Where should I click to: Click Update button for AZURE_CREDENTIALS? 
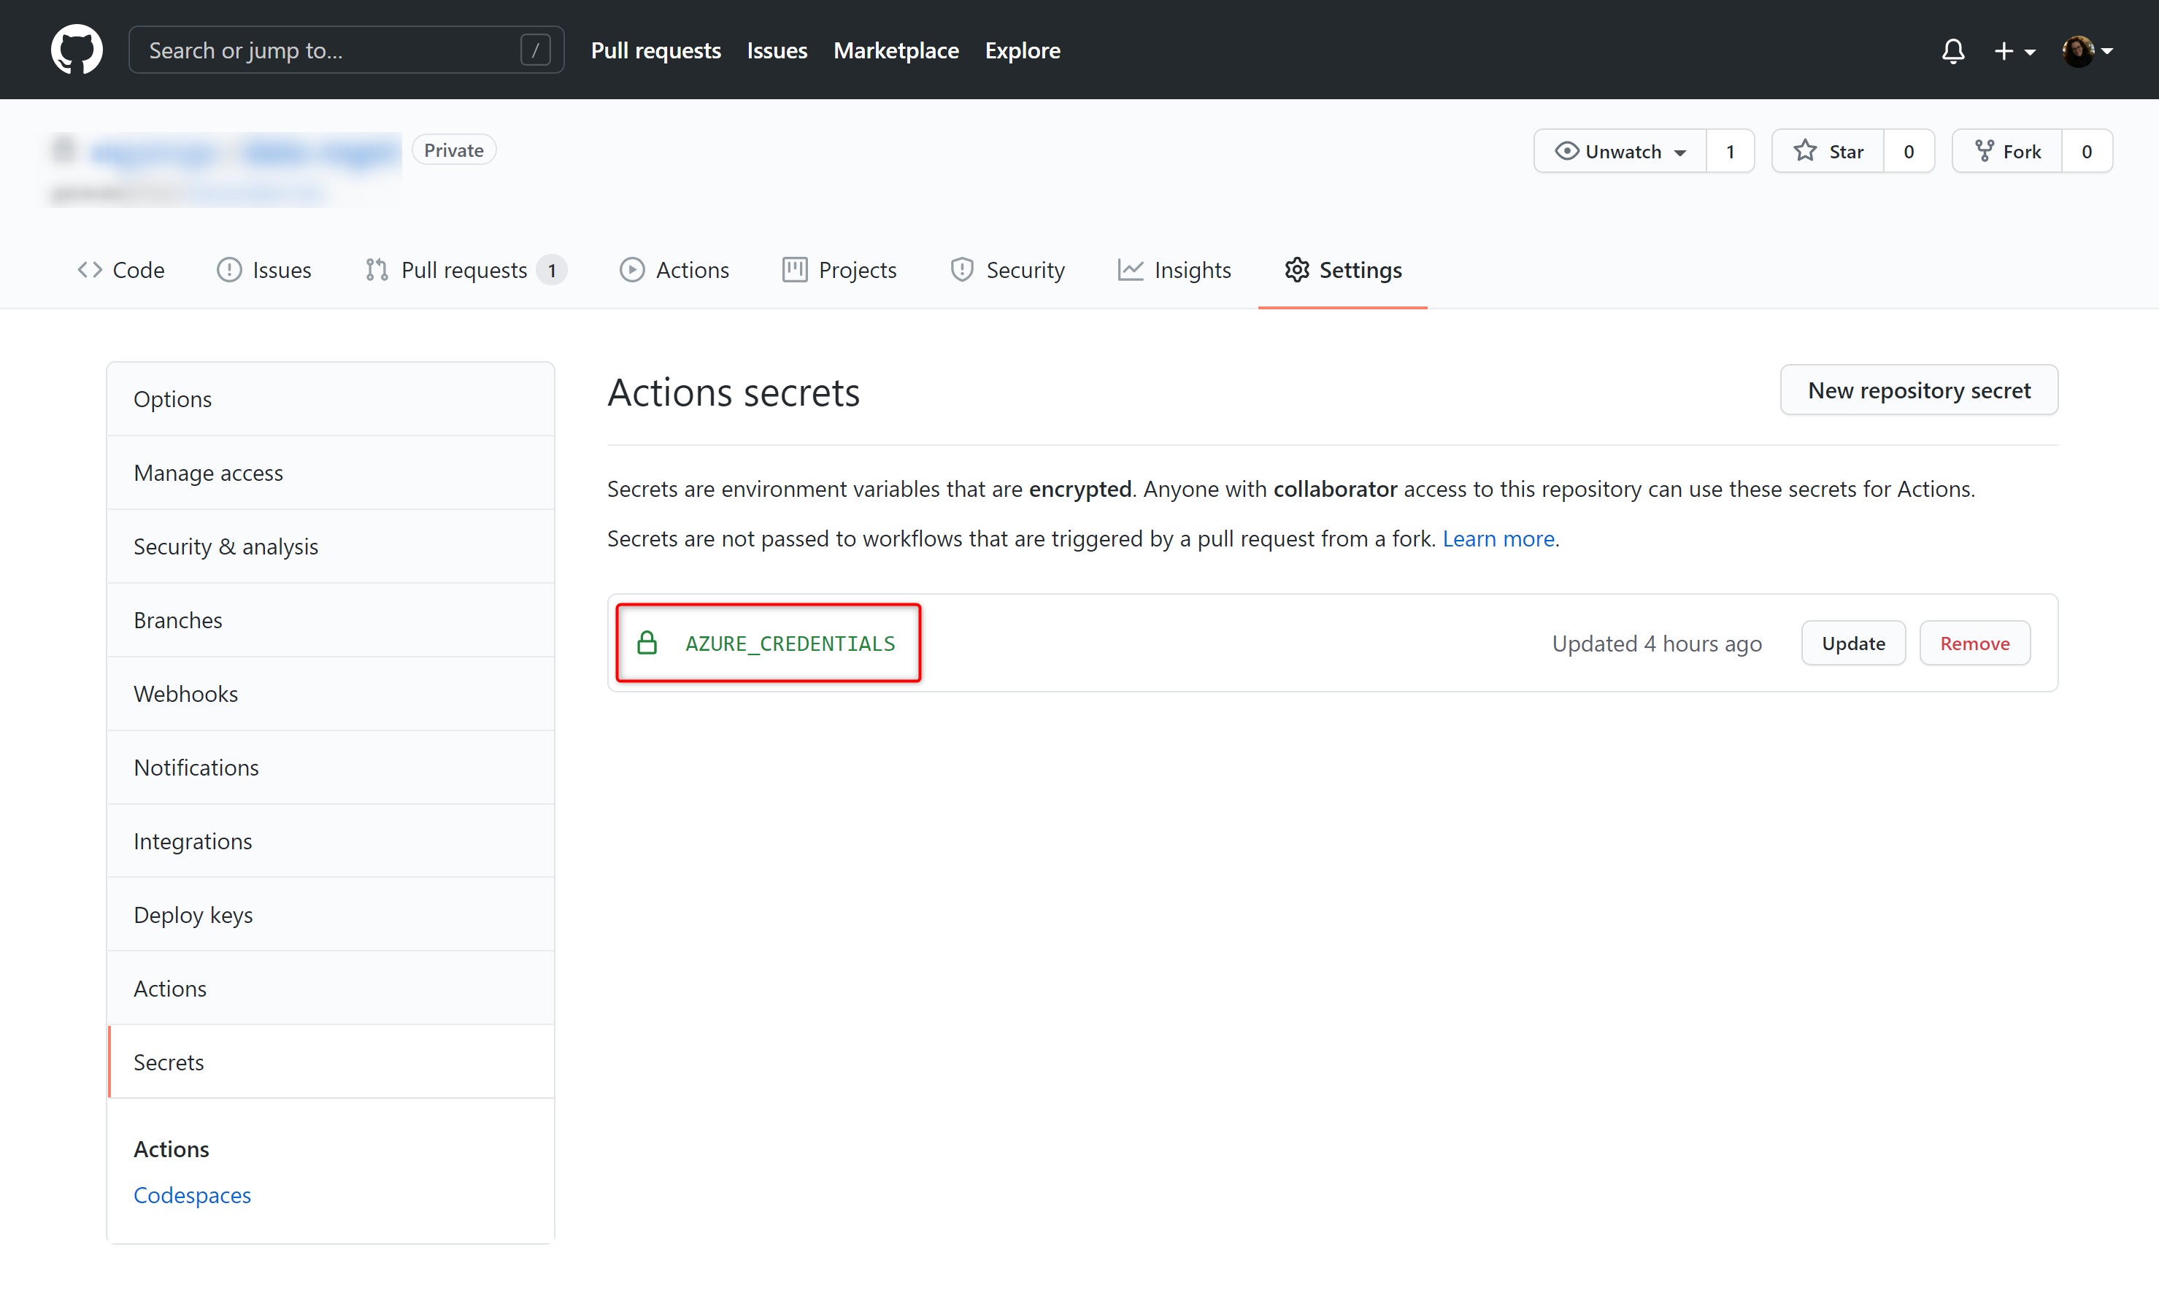tap(1852, 643)
